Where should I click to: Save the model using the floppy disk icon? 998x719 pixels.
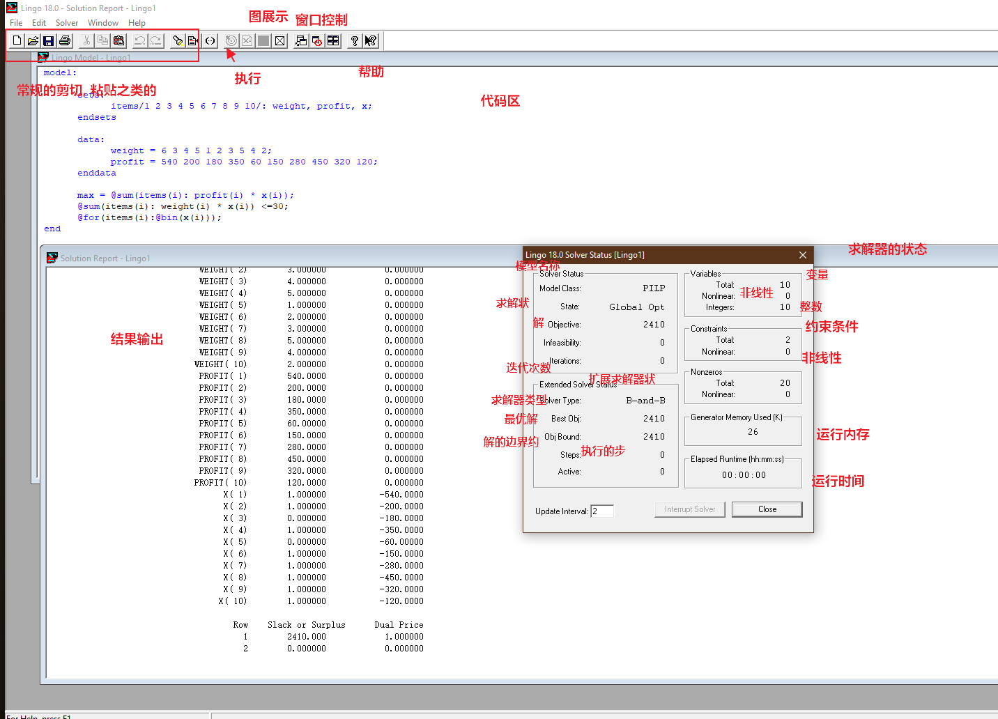(49, 41)
